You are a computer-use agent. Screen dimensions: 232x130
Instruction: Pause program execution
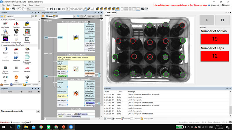55,9
